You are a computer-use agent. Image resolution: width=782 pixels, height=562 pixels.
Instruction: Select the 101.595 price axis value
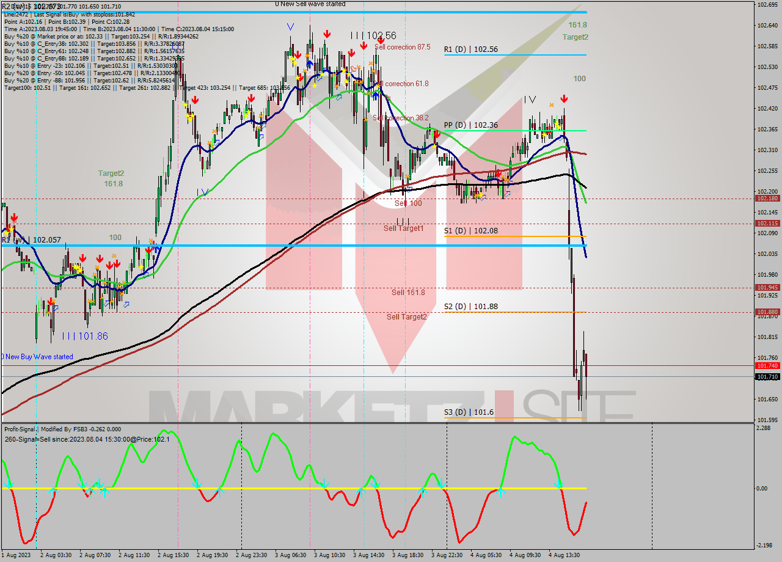[x=767, y=420]
